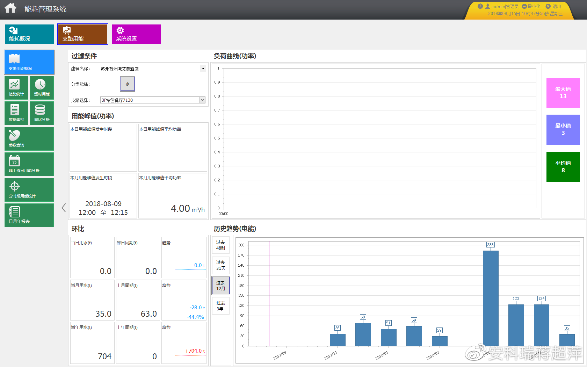Select the 过去31天 time range button
Image resolution: width=587 pixels, height=367 pixels.
(x=221, y=265)
